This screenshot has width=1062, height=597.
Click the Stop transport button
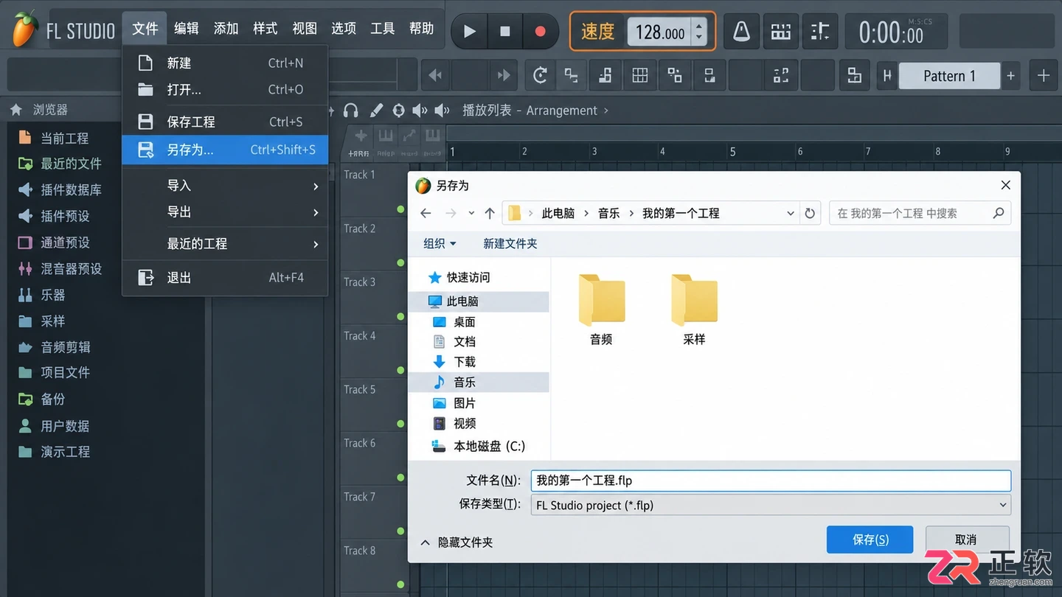click(505, 31)
